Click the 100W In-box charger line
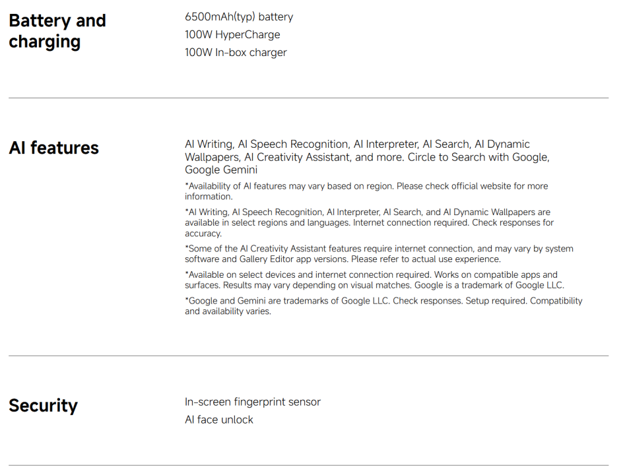This screenshot has height=475, width=627. [236, 52]
